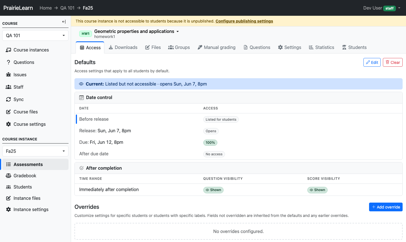Click the HW1 assessment badge
406x242 pixels.
(85, 34)
